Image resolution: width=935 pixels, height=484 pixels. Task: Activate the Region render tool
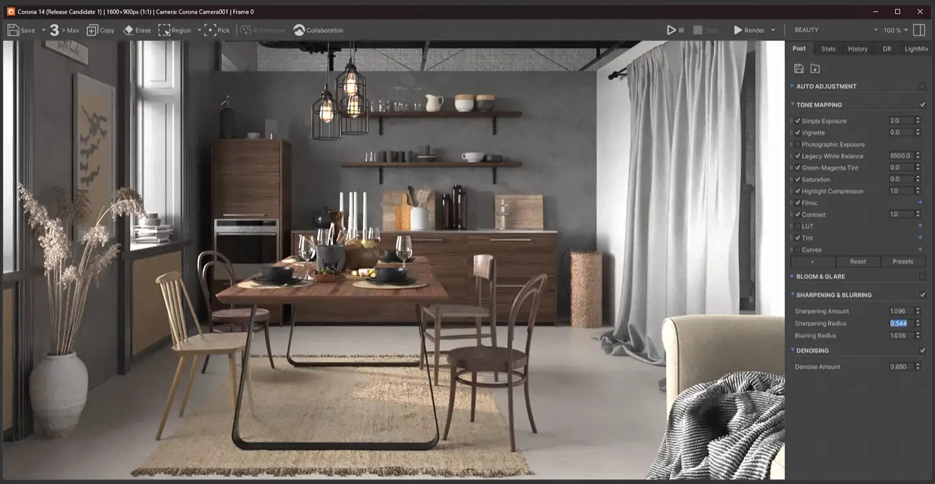coord(165,30)
